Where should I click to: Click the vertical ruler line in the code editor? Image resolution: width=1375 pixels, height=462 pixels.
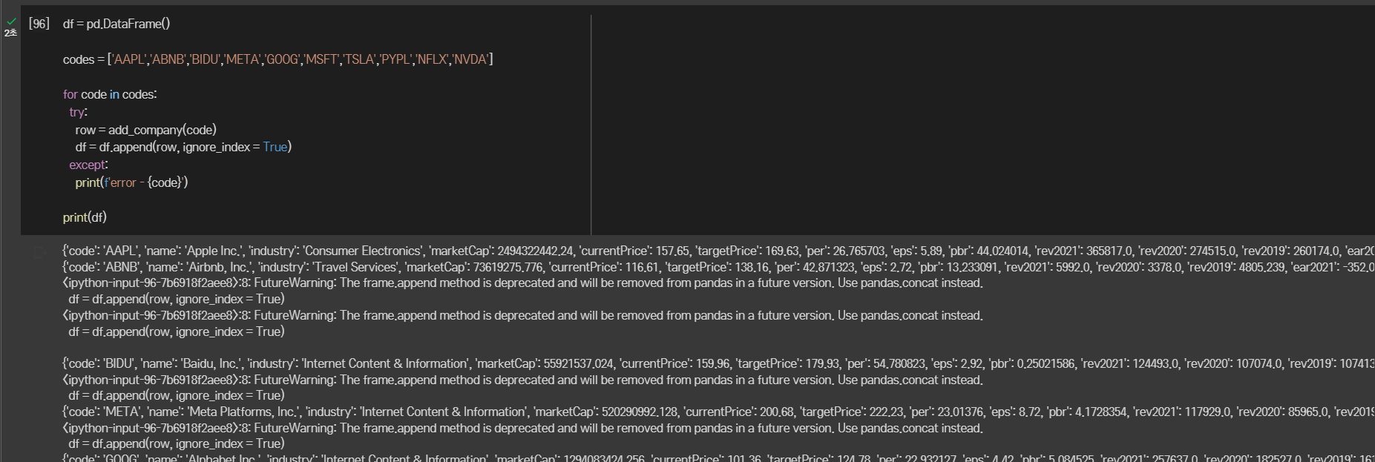tap(591, 125)
